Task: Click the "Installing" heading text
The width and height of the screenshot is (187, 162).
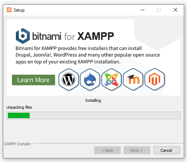Action: click(93, 100)
